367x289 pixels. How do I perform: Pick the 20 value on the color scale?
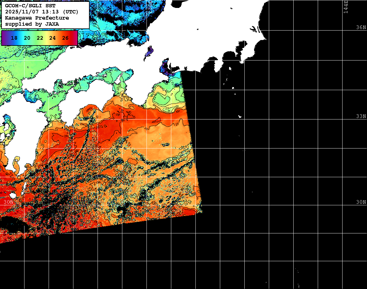click(27, 38)
